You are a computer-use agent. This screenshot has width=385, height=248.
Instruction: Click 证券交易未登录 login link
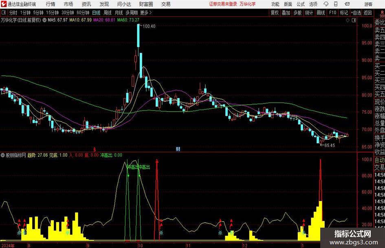223,4
